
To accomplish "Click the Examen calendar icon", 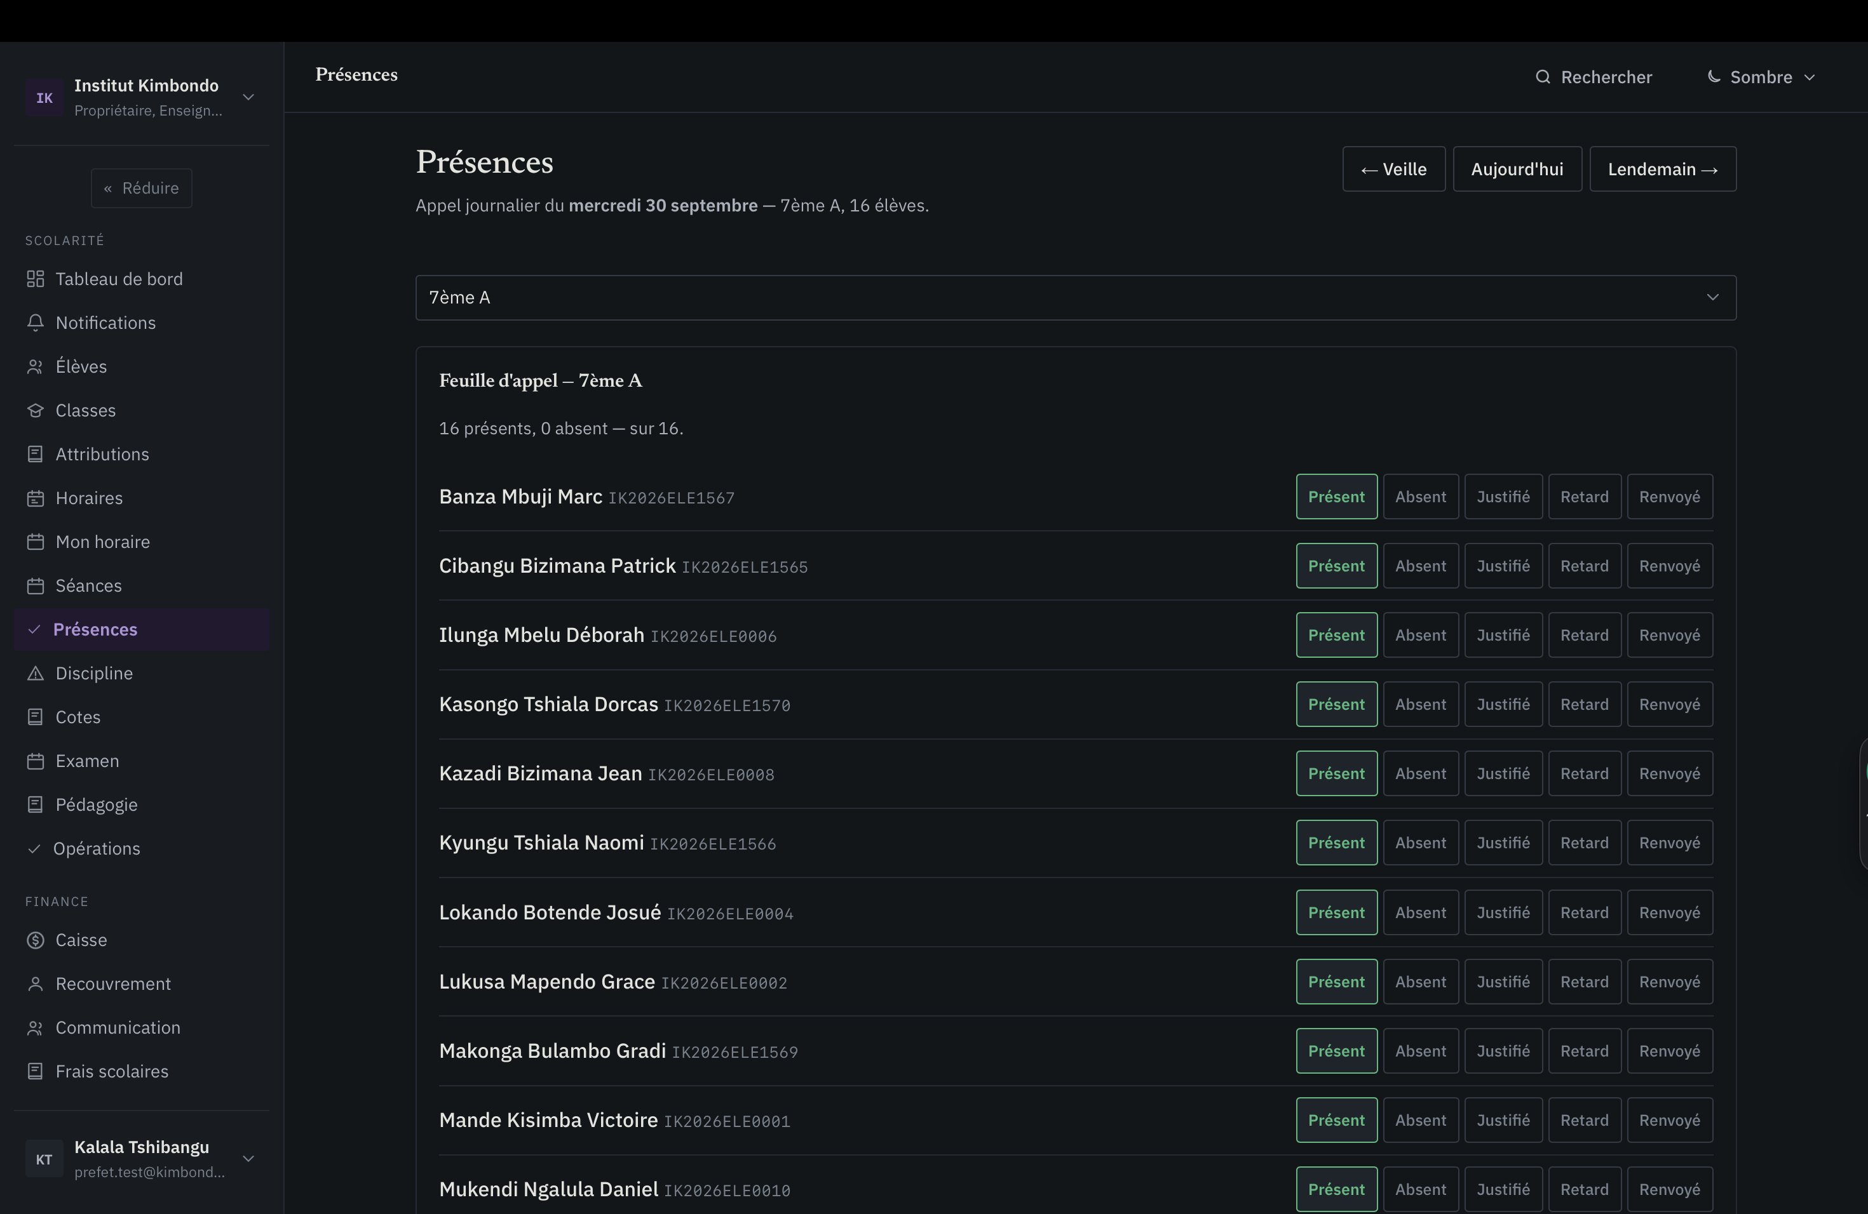I will click(36, 761).
